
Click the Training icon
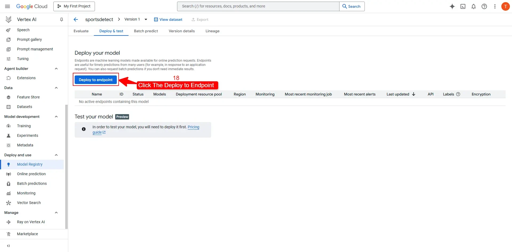coord(9,126)
